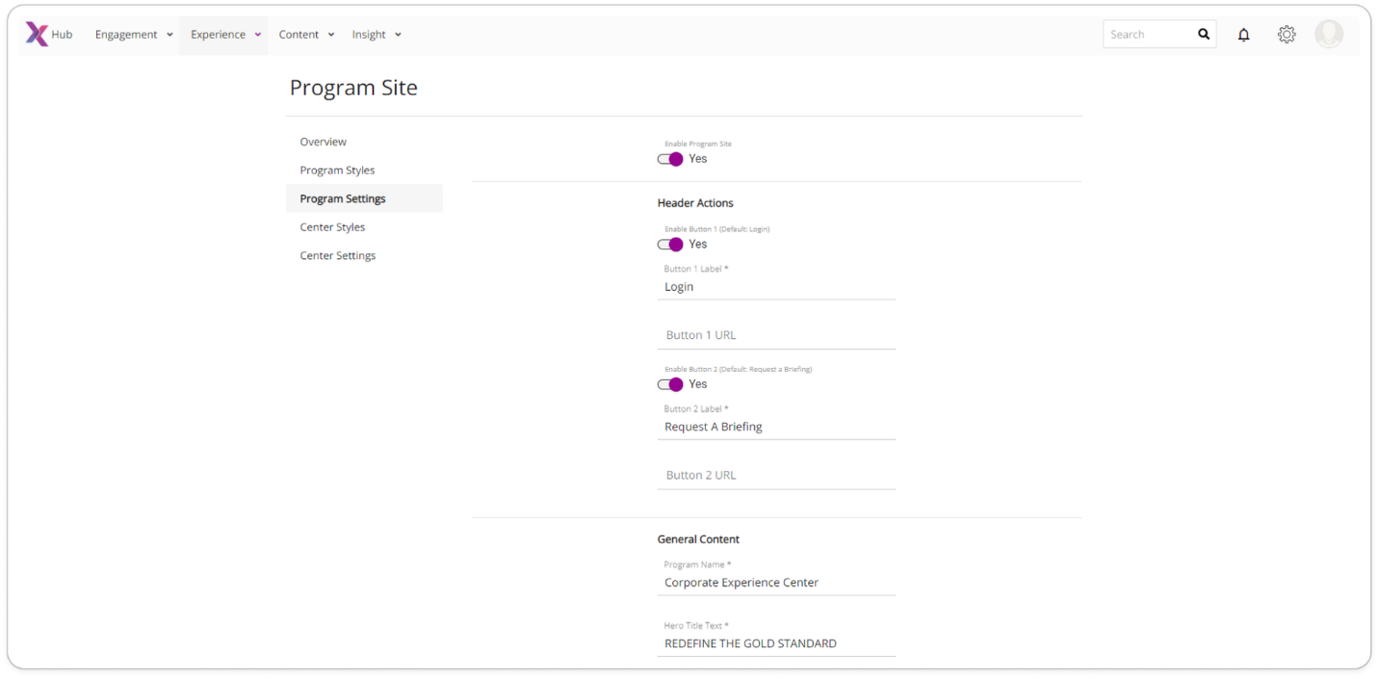Open the Center Settings section
This screenshot has width=1379, height=679.
337,256
